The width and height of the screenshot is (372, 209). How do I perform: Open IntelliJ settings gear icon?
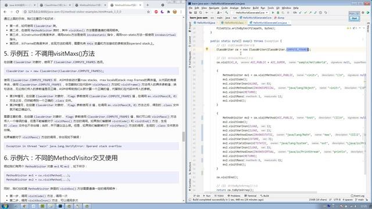[x=363, y=13]
